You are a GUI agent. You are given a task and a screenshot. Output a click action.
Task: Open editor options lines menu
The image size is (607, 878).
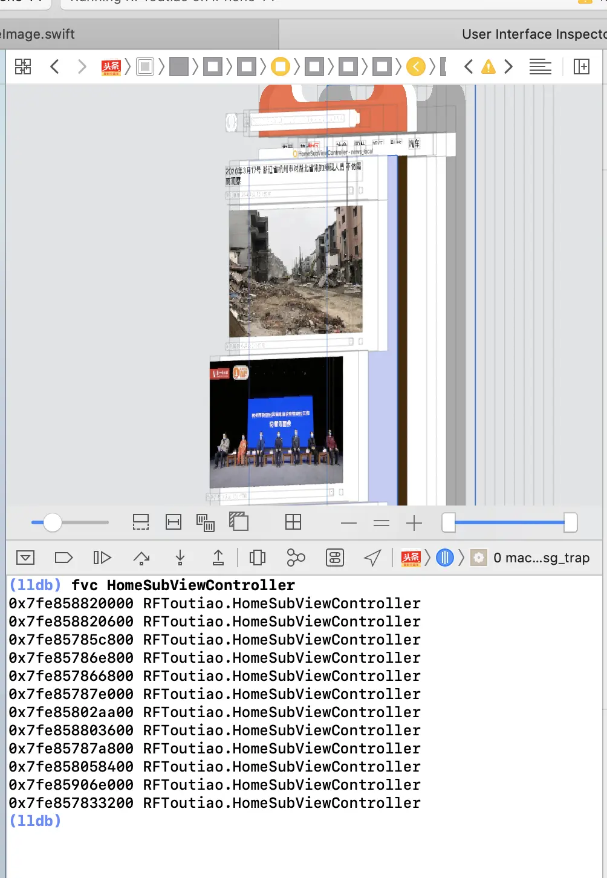click(x=540, y=67)
